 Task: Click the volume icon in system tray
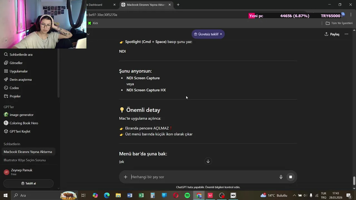click(x=305, y=195)
